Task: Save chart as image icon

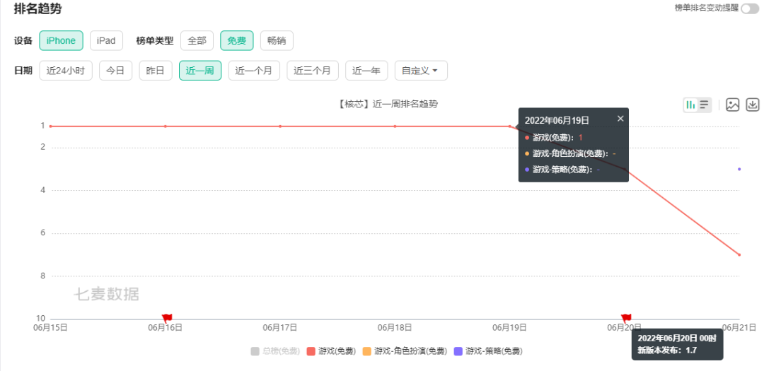Action: pos(733,105)
